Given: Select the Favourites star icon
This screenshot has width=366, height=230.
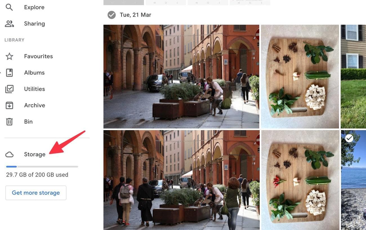Looking at the screenshot, I should coord(9,56).
